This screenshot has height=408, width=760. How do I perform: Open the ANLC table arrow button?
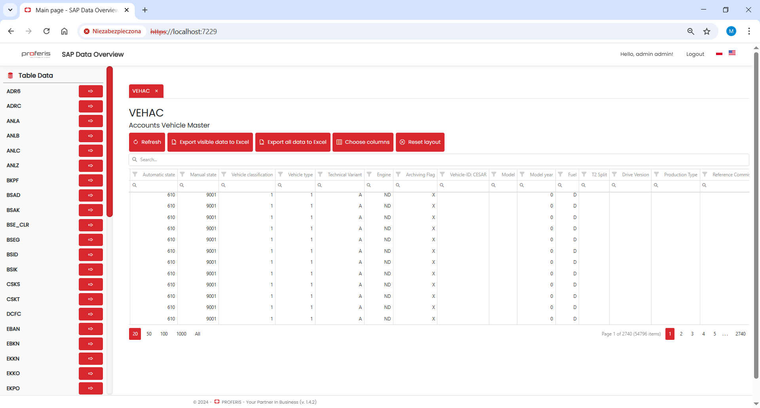coord(91,151)
